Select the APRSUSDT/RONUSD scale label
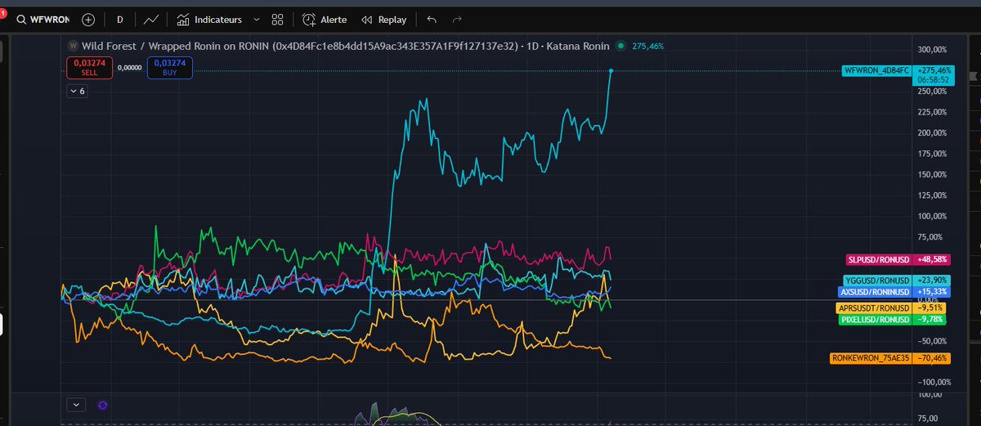Screen dimensions: 981x426 (x=875, y=308)
